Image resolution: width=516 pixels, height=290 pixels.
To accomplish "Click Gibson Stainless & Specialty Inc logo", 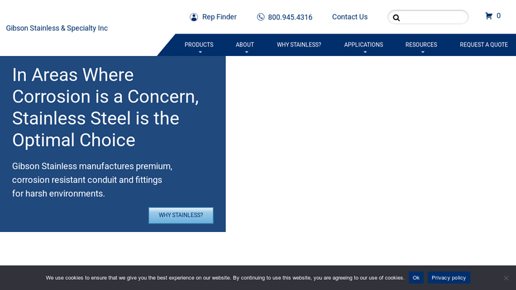I will pyautogui.click(x=57, y=28).
